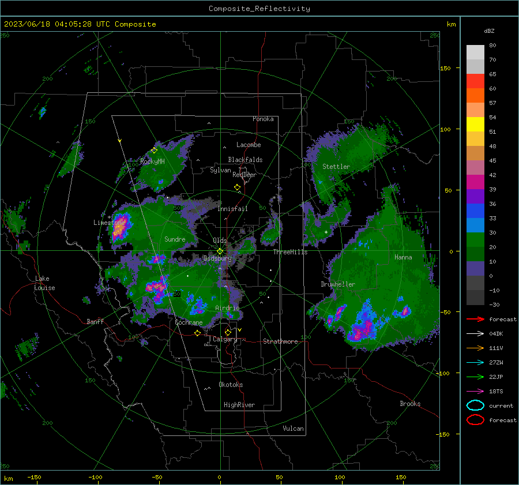Click the magenta 18TS arrow icon

(x=475, y=392)
